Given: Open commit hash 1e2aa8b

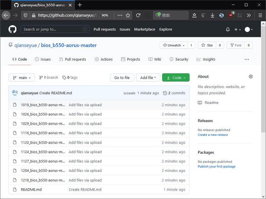Looking at the screenshot, I should click(x=129, y=93).
